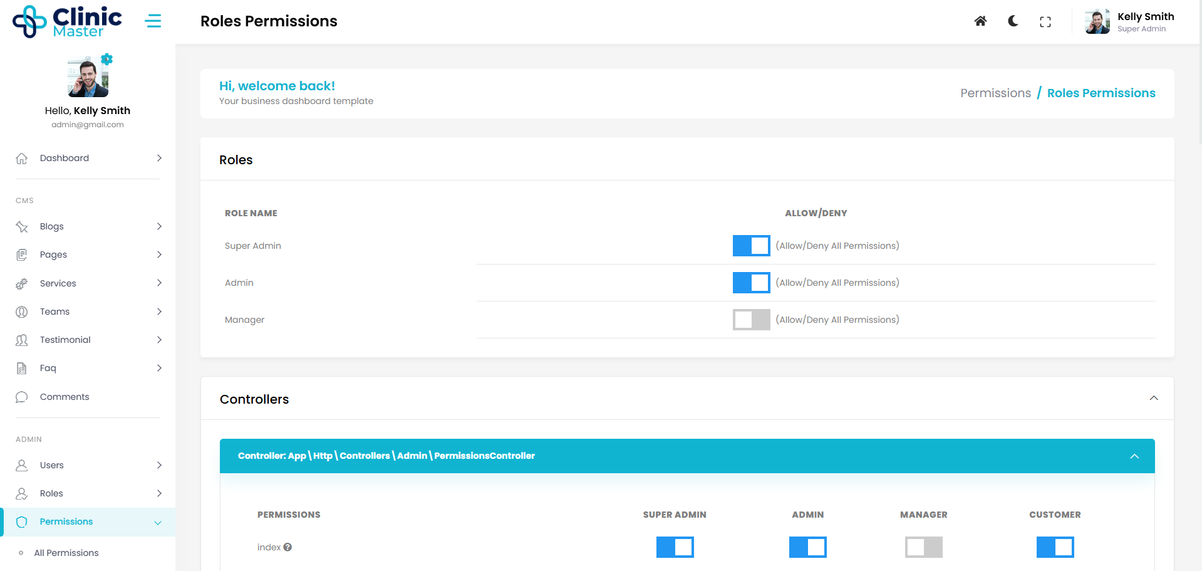Toggle Admin index permission switch

[x=807, y=547]
